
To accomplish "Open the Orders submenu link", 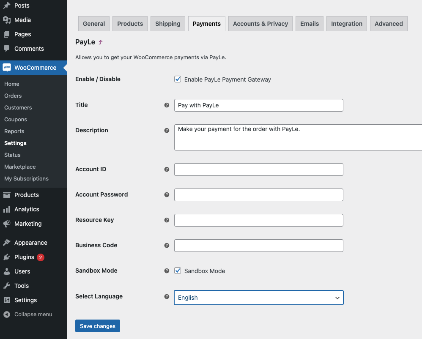I will pos(13,96).
